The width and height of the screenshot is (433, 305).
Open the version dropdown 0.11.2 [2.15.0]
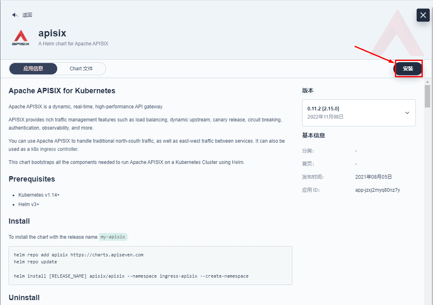click(359, 112)
